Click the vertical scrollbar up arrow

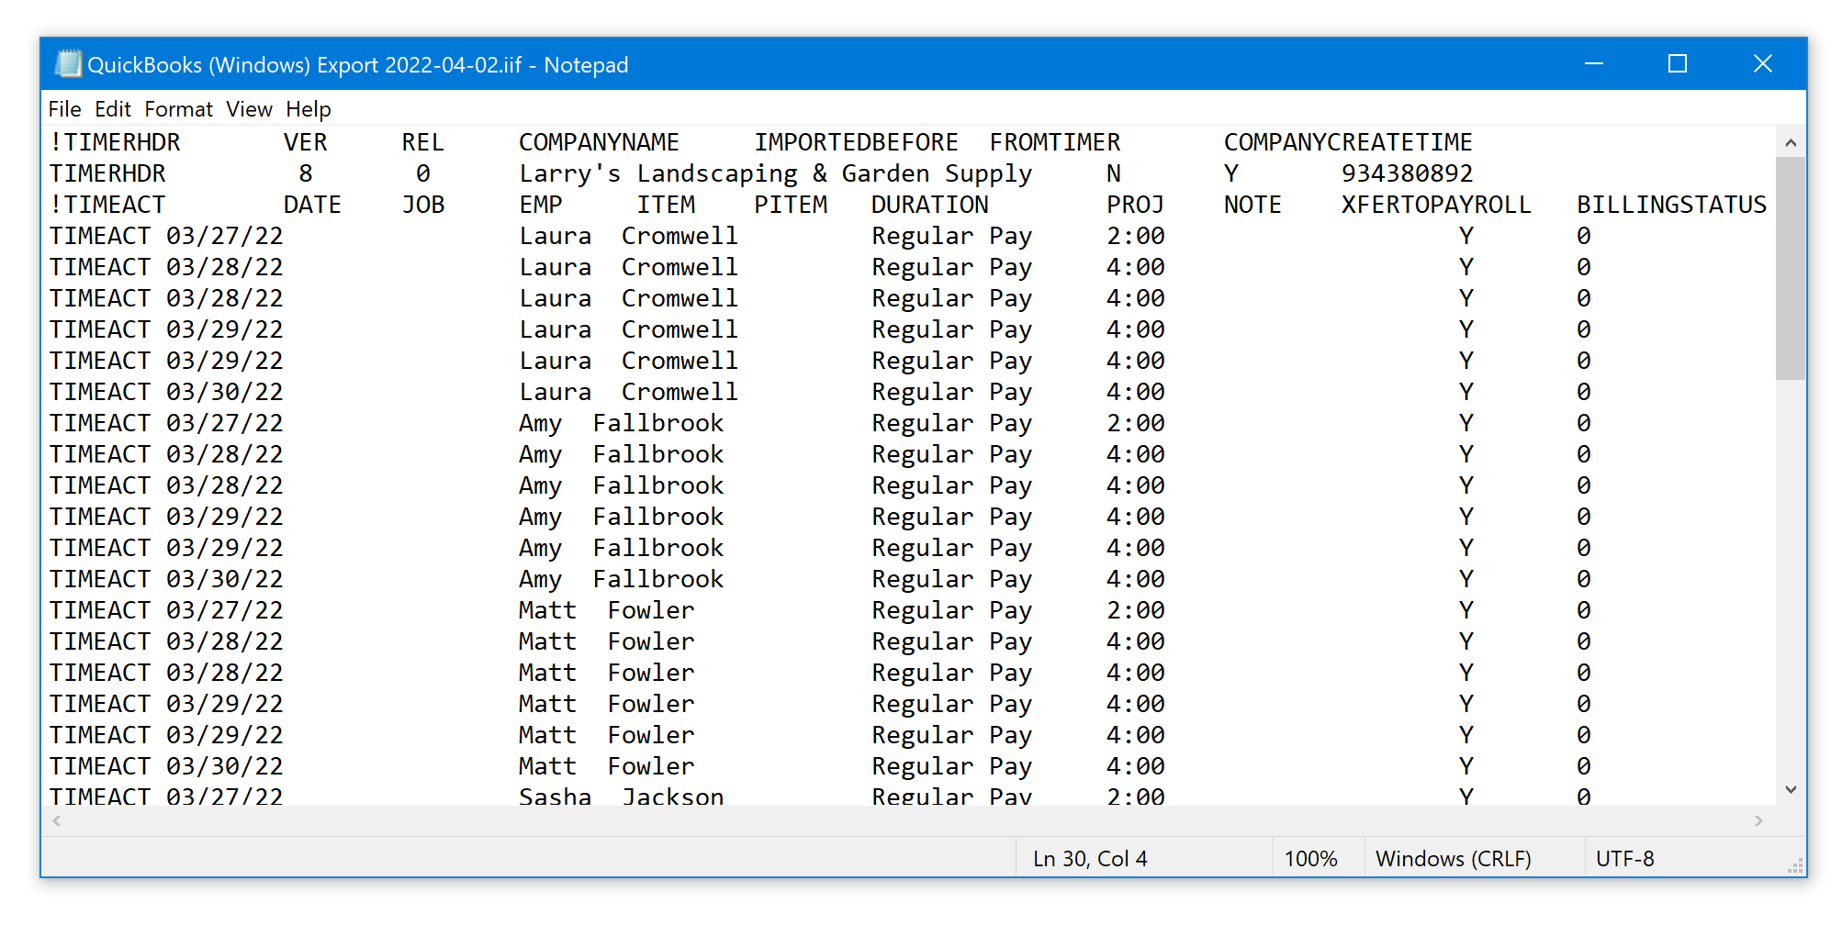[1791, 142]
